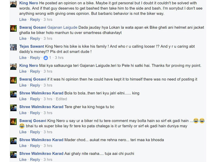Like the "Tere gher ka king" comment
Screen dimensions: 216x162
pos(23,112)
